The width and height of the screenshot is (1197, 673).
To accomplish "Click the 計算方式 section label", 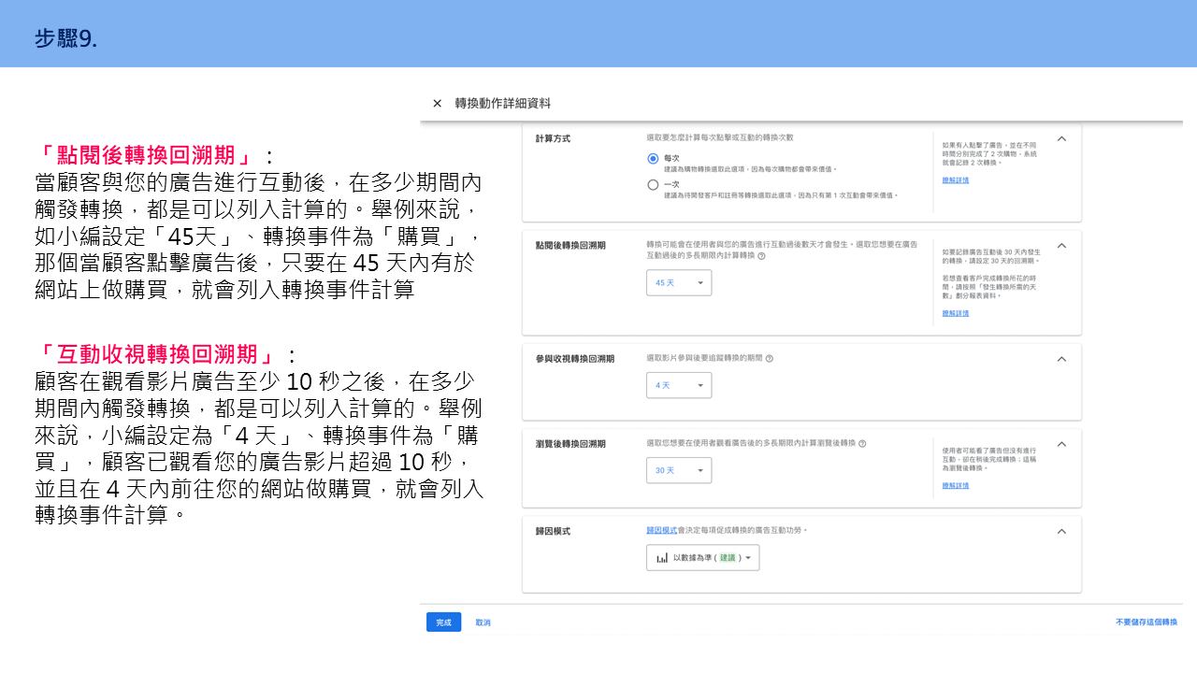I will tap(553, 138).
